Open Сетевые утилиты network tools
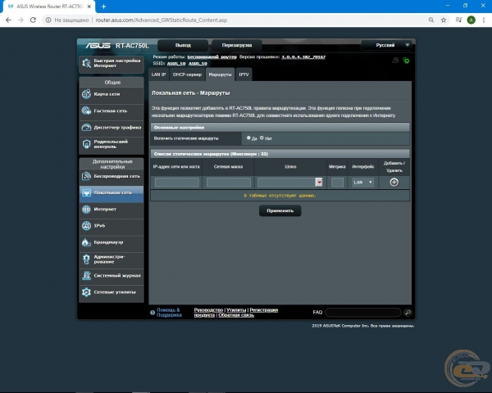 pyautogui.click(x=111, y=292)
